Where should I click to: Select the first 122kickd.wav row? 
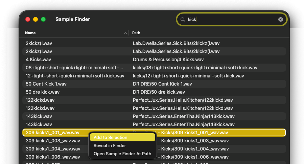(154, 100)
